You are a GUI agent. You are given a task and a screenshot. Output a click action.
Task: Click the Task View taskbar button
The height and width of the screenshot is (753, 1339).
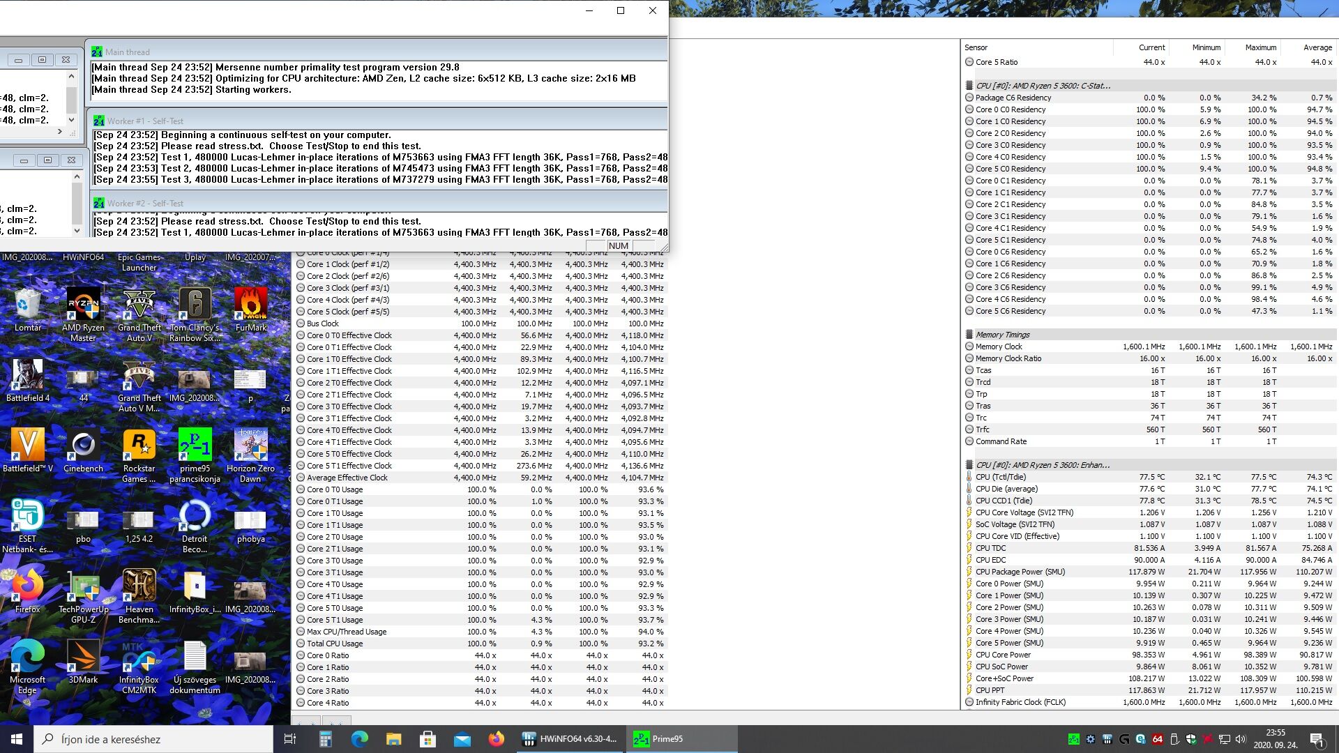coord(290,739)
